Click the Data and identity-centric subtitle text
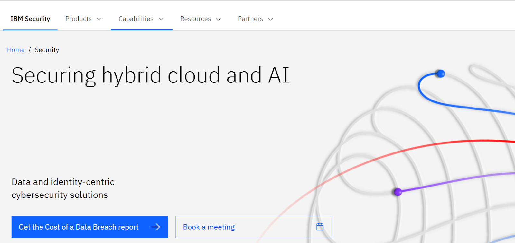The width and height of the screenshot is (515, 243). coord(63,188)
